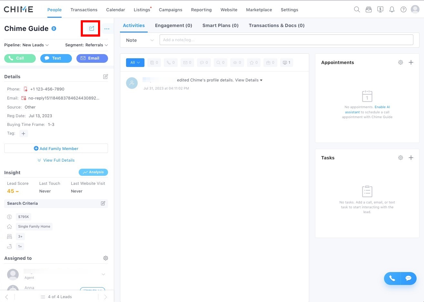The height and width of the screenshot is (302, 424).
Task: Open the 4 of 4 Leads list
Action: click(56, 297)
